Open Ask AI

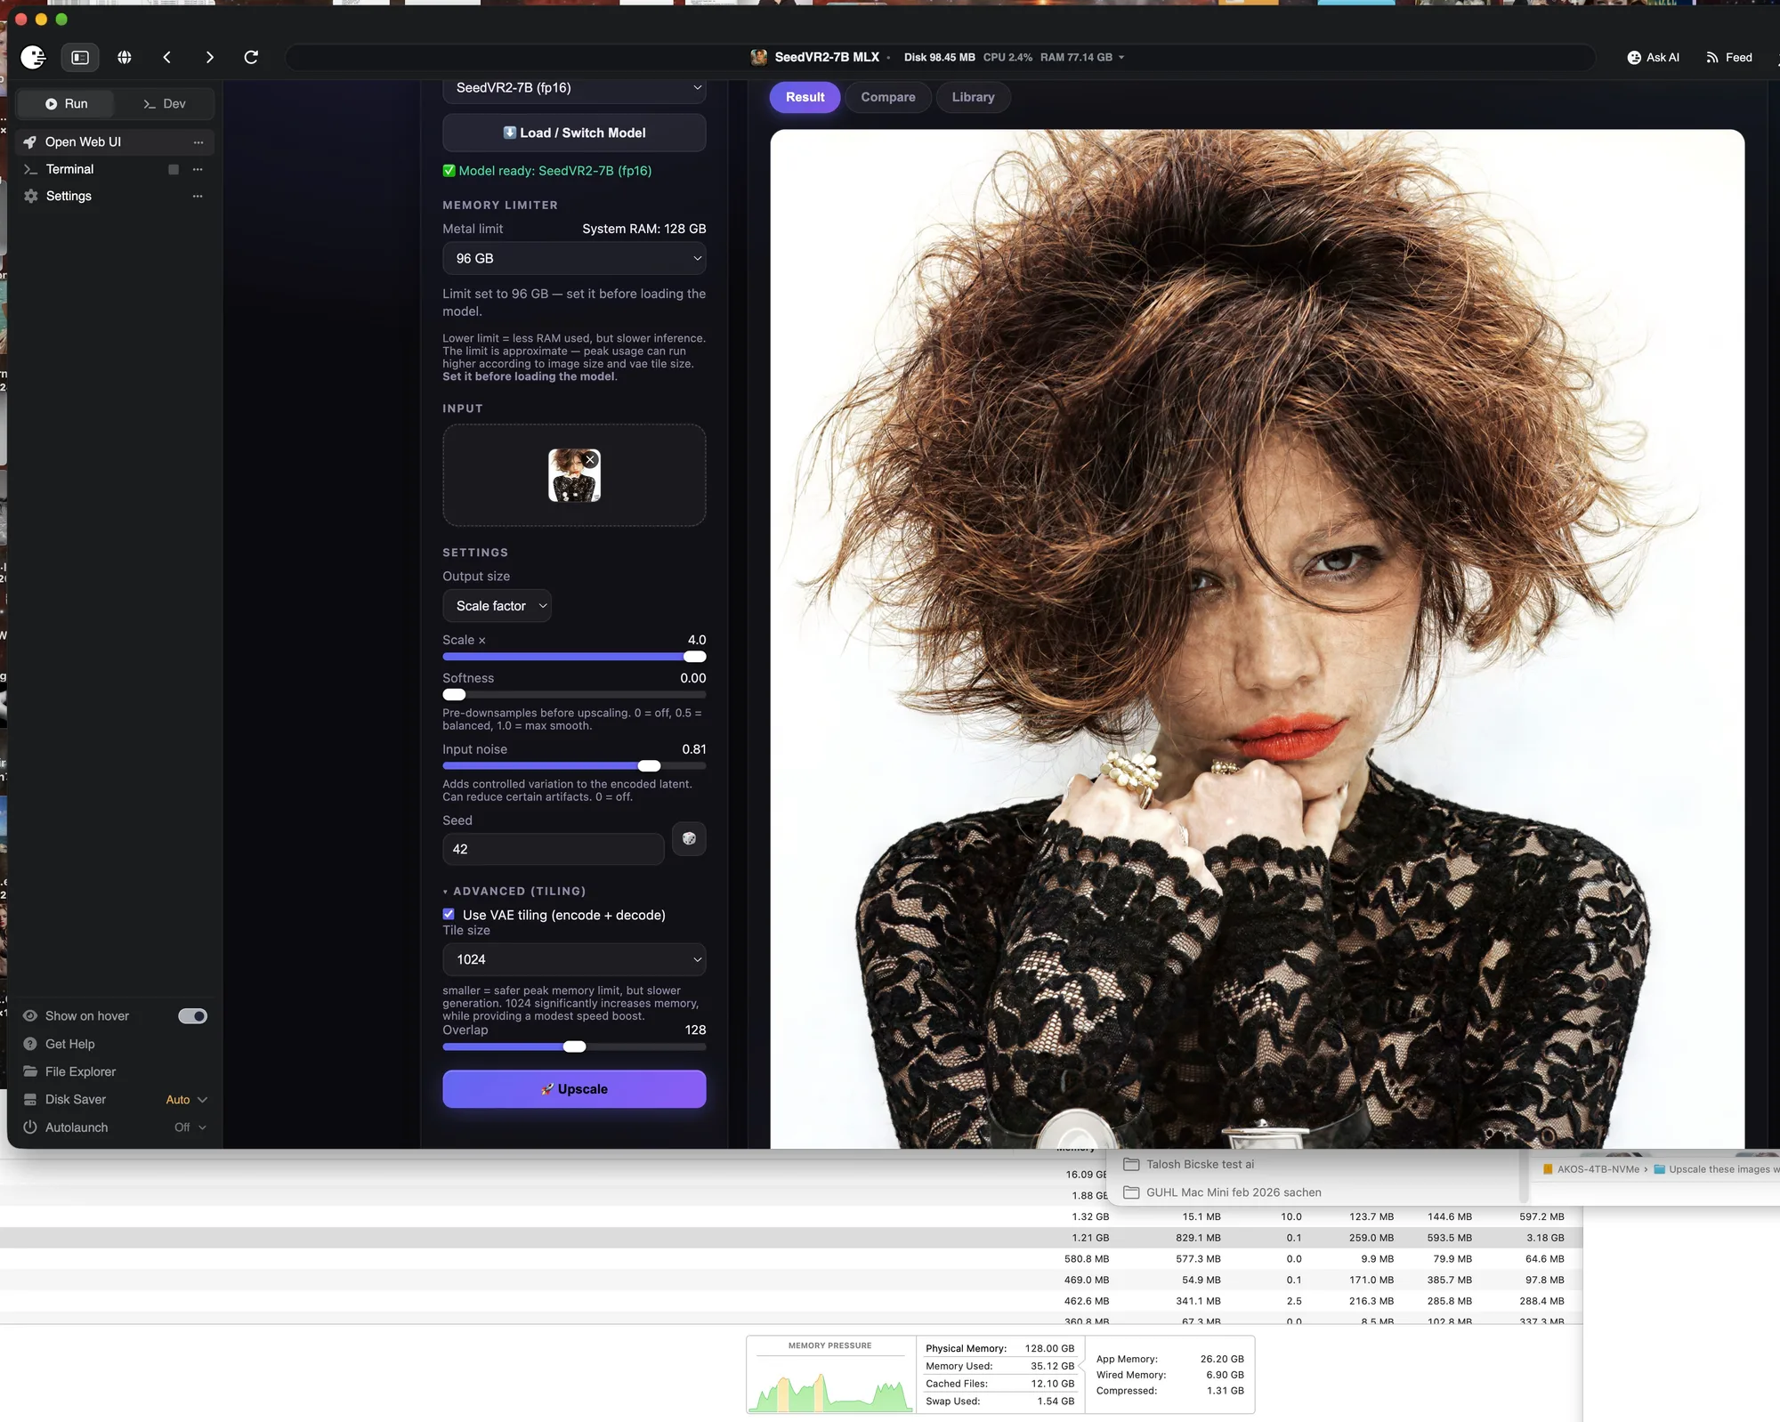click(1653, 57)
